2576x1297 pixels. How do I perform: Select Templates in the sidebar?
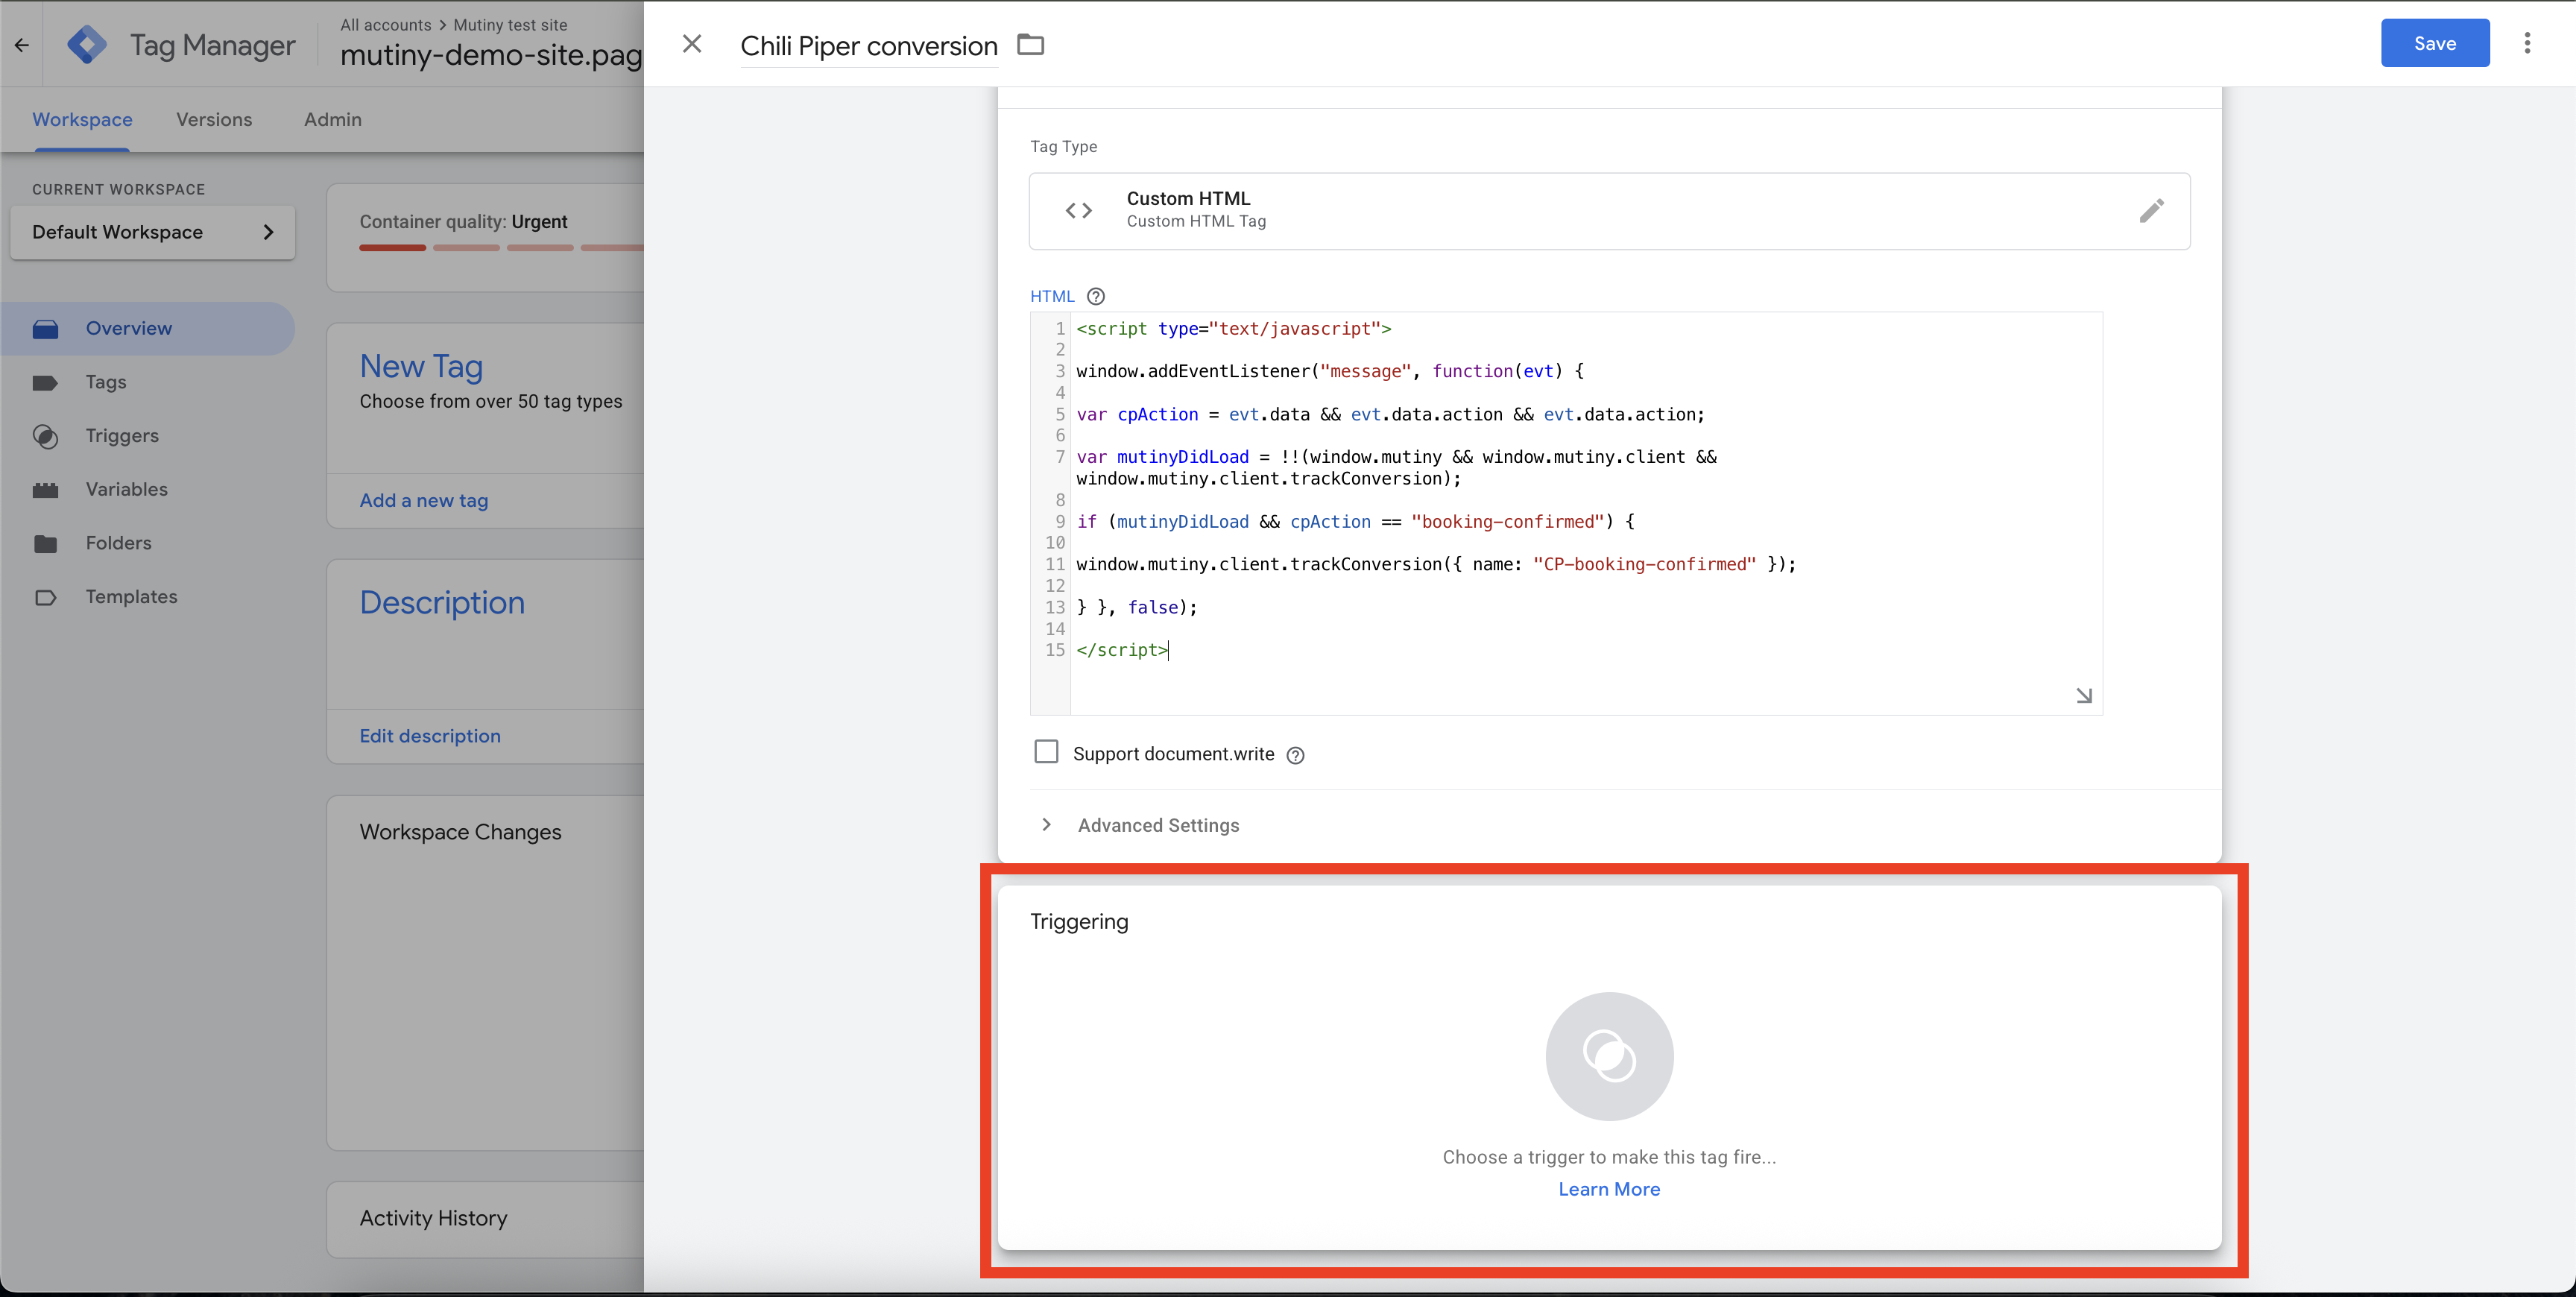131,596
